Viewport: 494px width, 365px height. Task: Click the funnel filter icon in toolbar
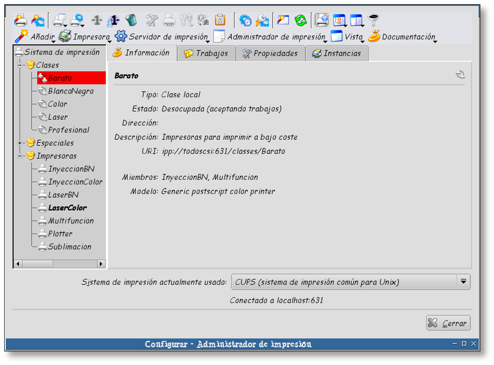373,21
